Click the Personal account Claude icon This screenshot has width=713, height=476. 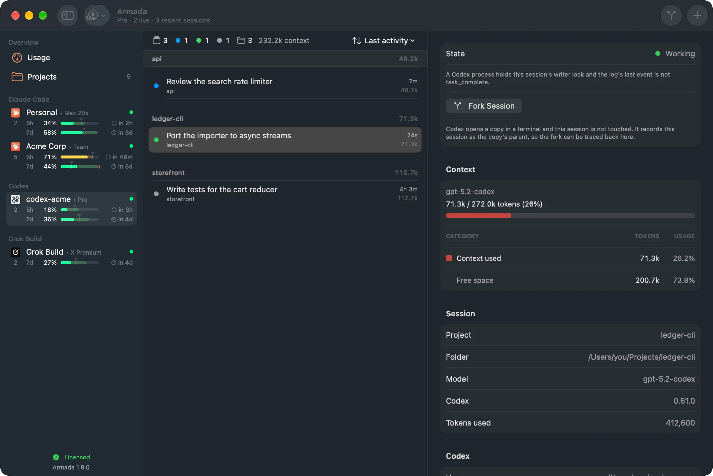[15, 113]
